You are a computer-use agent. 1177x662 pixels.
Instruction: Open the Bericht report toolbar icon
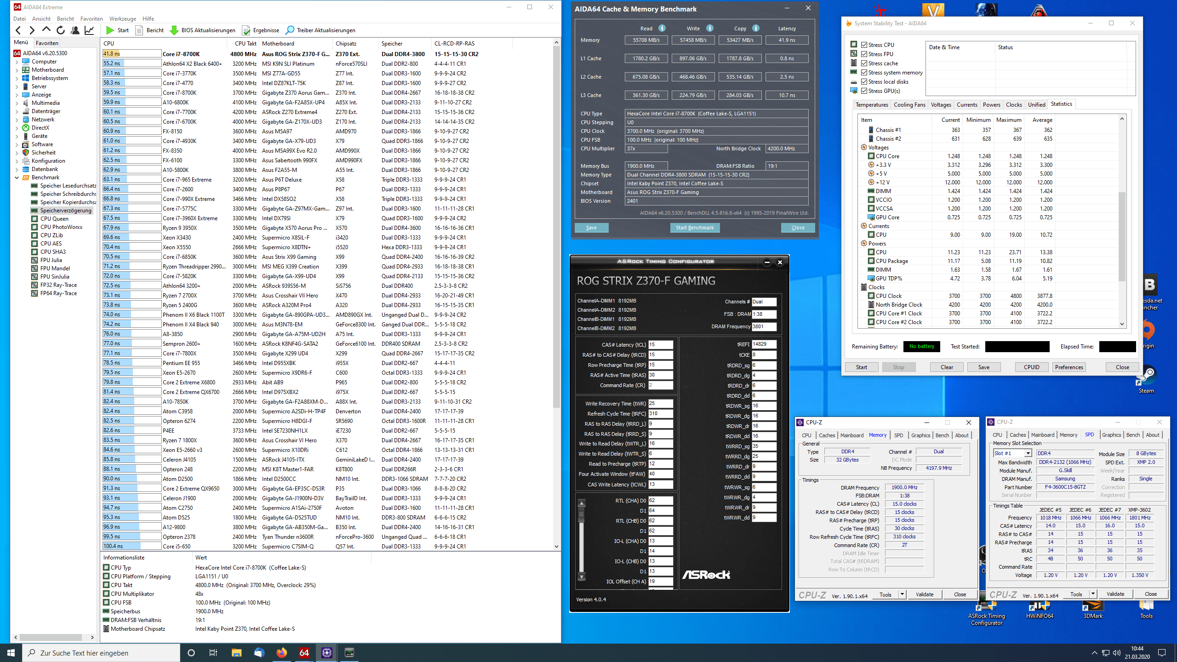[x=139, y=30]
